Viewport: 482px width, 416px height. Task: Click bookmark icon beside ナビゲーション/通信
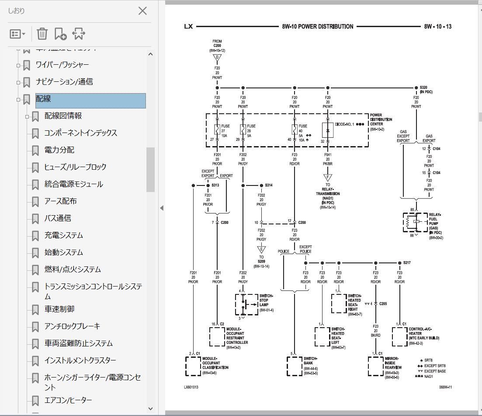tap(27, 83)
